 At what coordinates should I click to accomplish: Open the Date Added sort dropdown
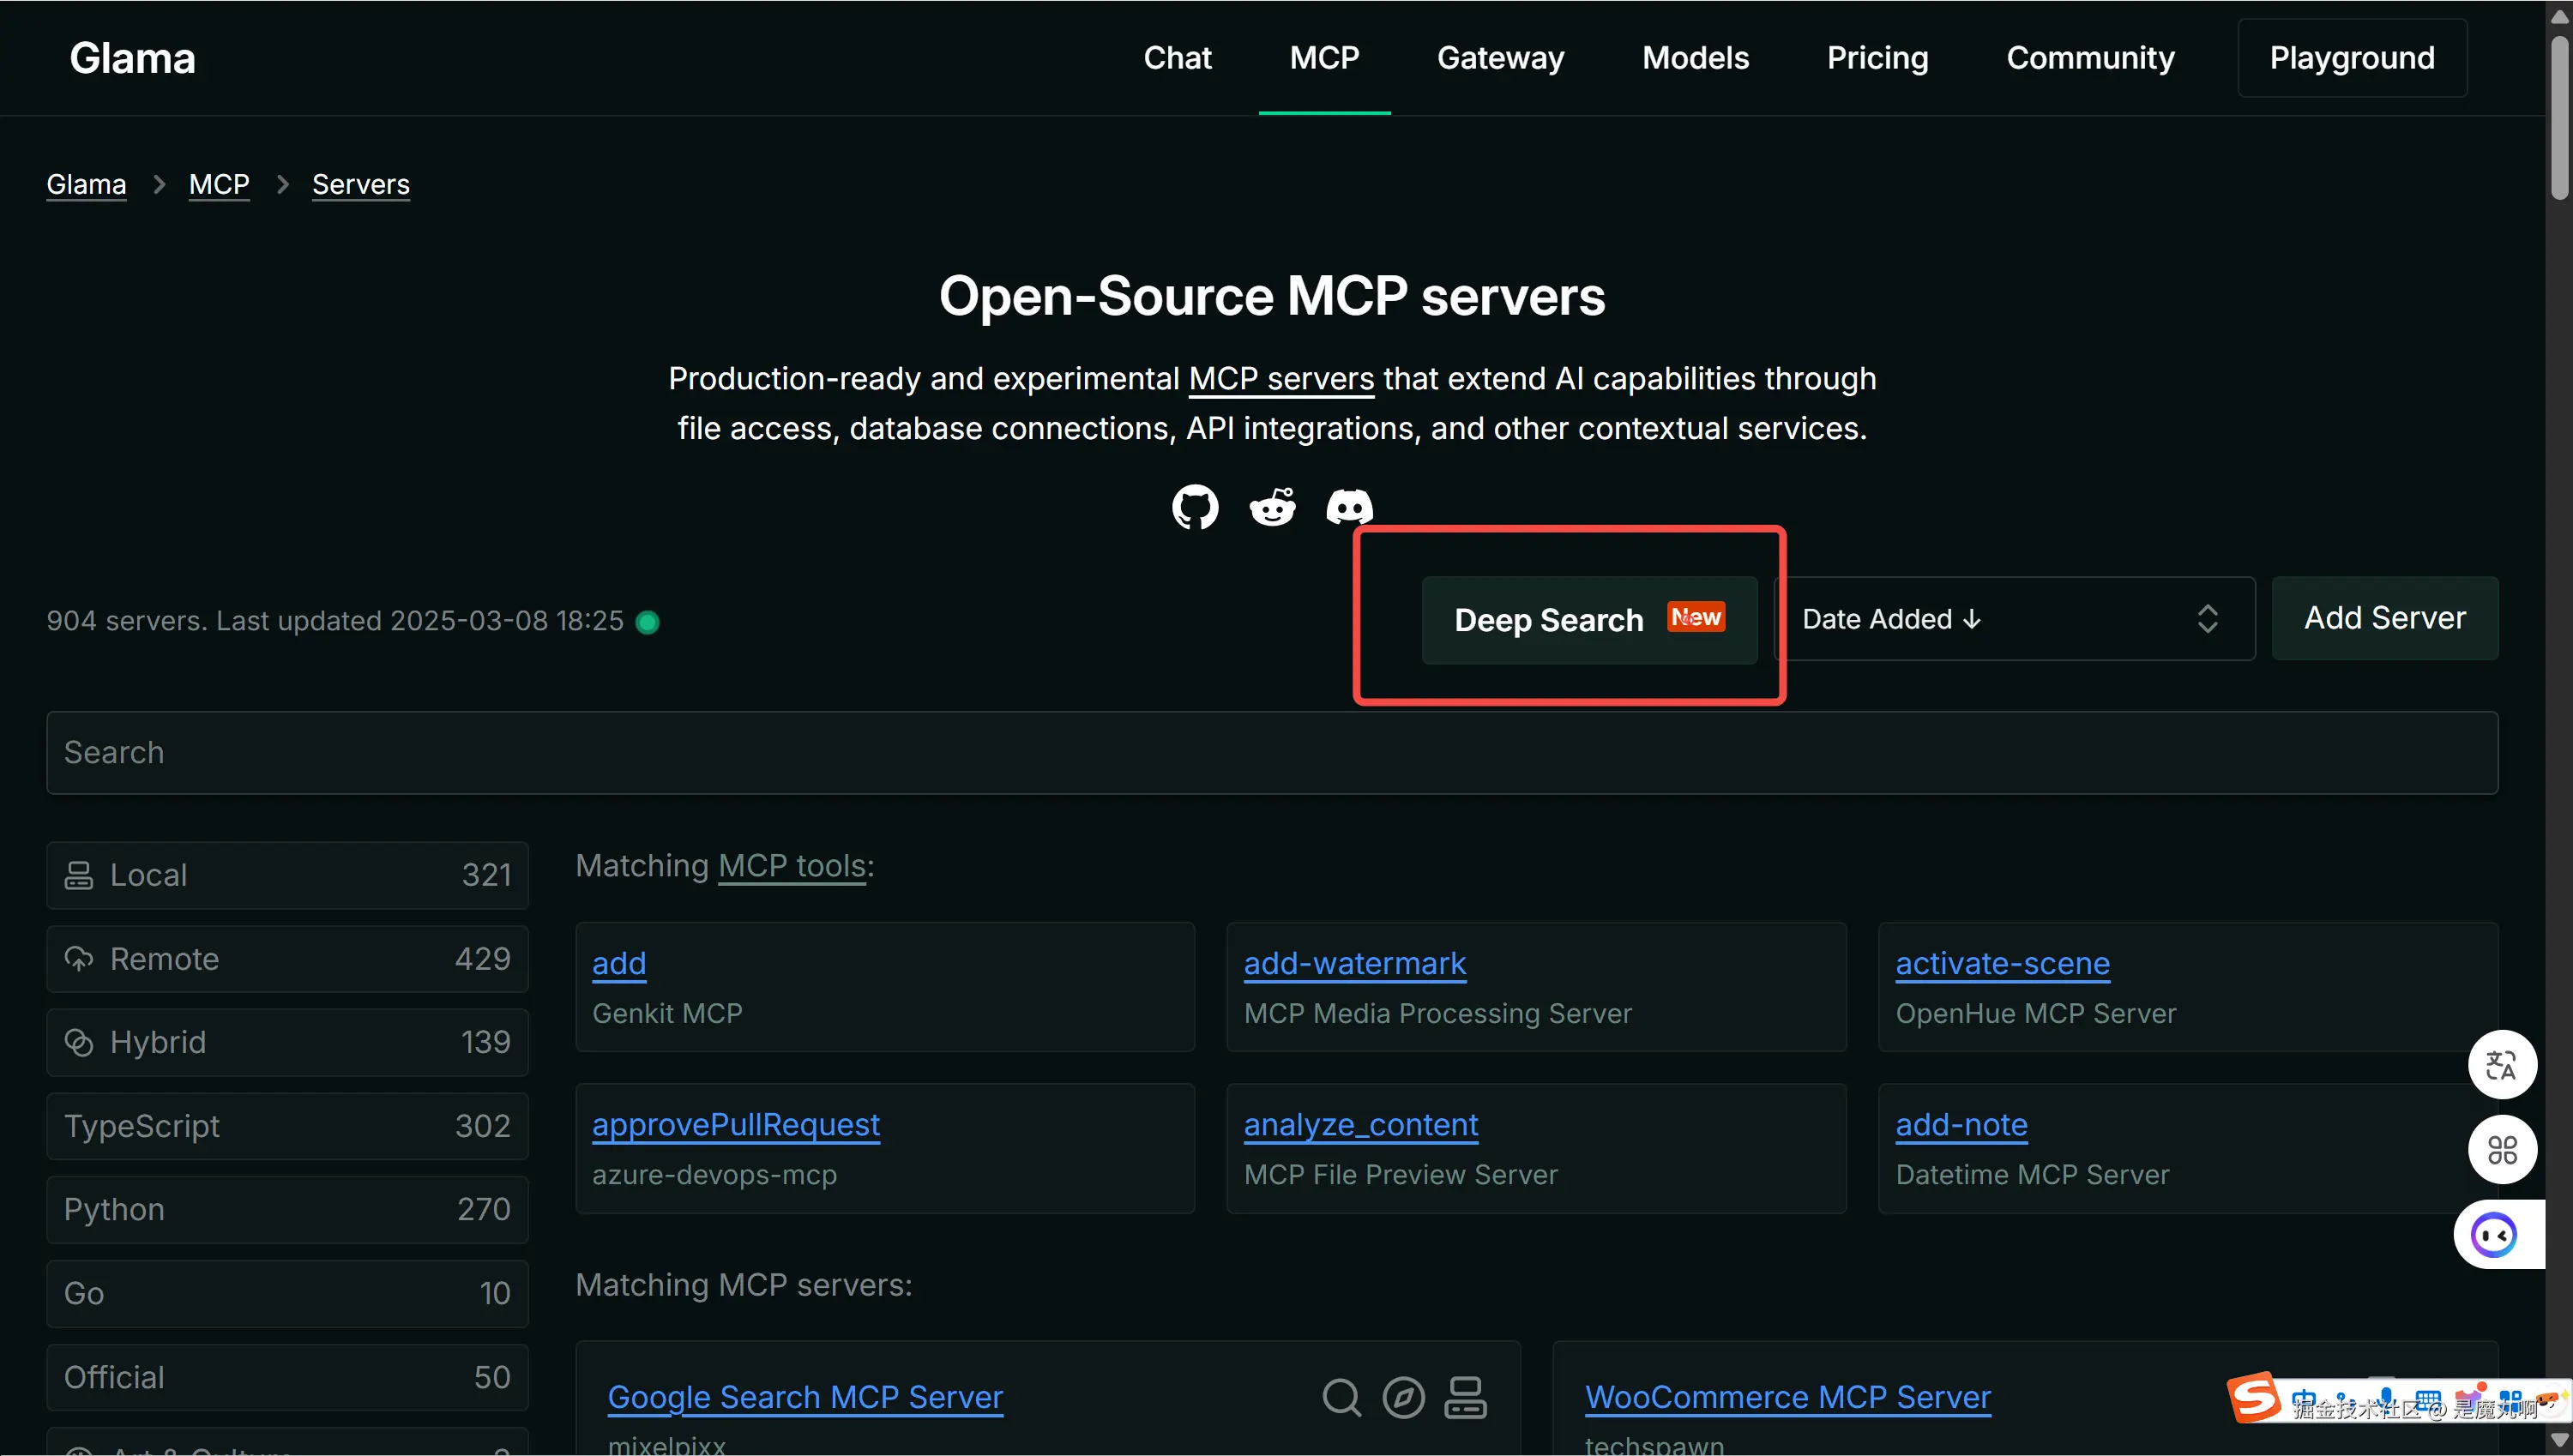coord(2014,619)
